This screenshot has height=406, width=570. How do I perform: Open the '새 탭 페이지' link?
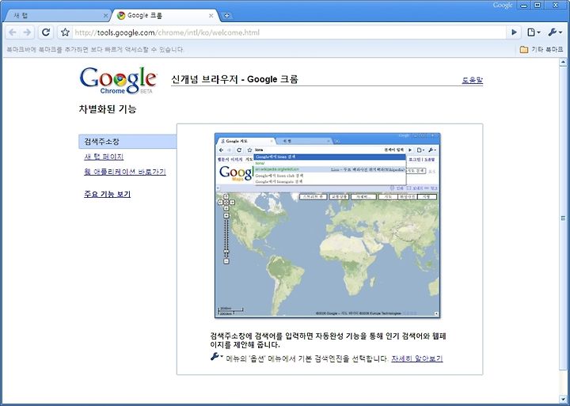pyautogui.click(x=104, y=157)
